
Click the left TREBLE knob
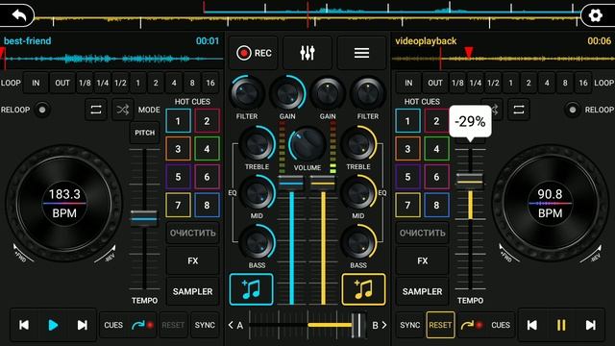pos(257,144)
